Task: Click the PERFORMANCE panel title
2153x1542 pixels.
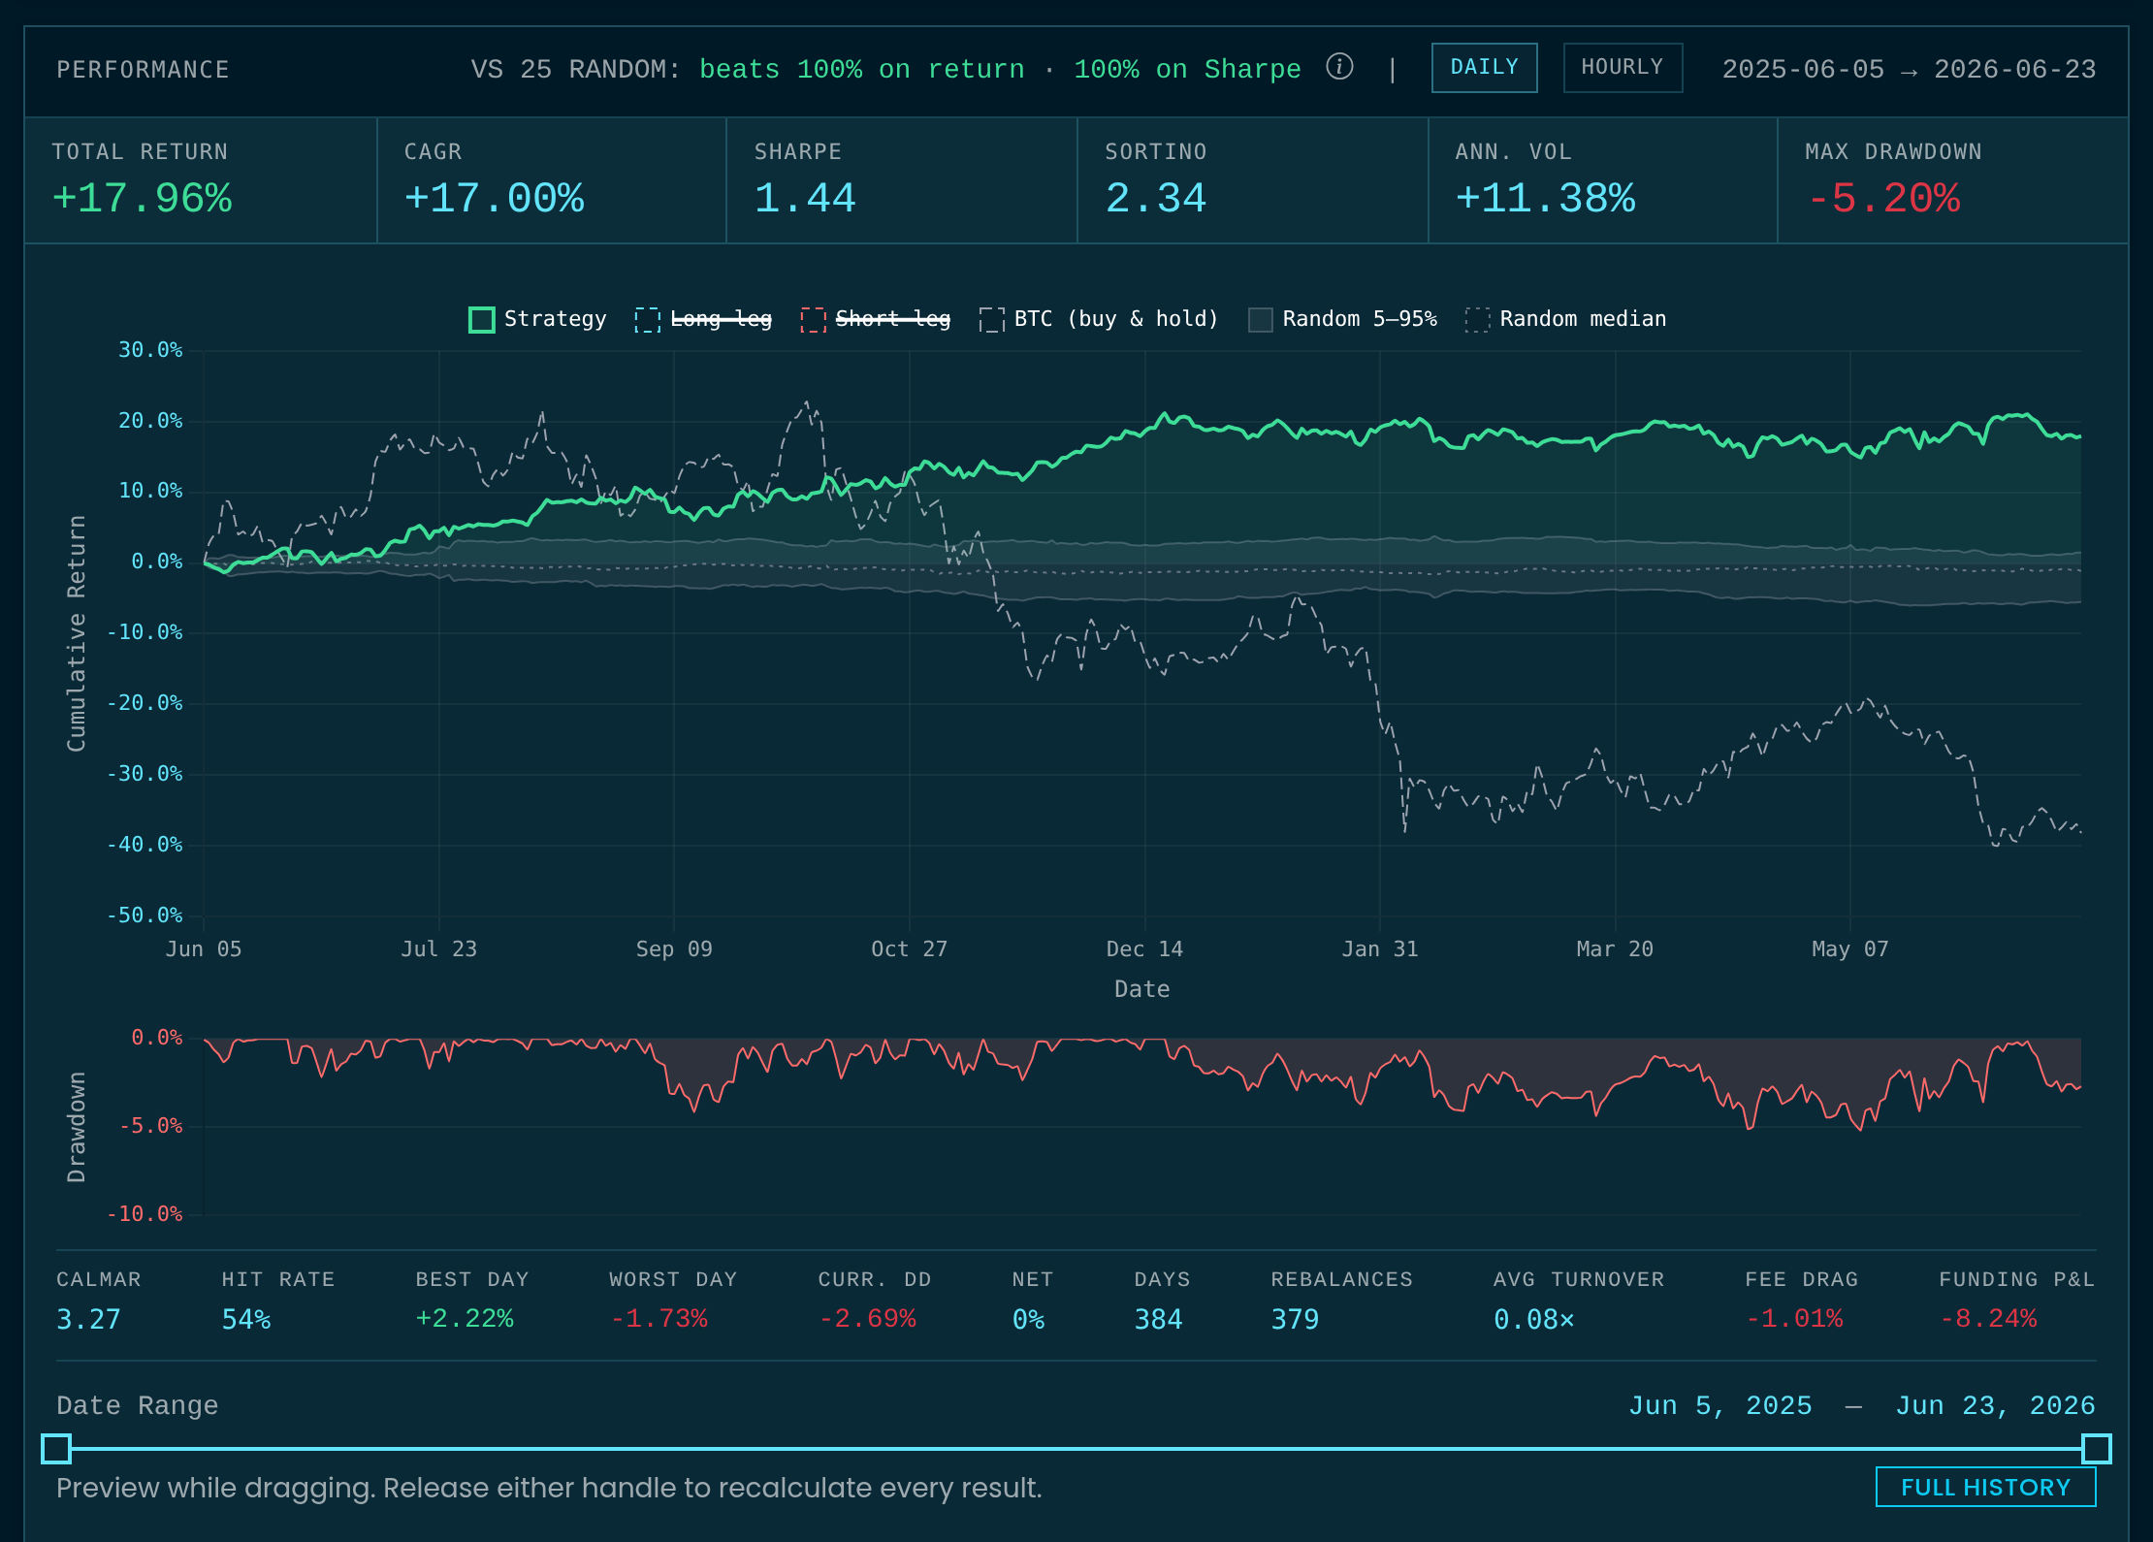Action: [x=143, y=70]
